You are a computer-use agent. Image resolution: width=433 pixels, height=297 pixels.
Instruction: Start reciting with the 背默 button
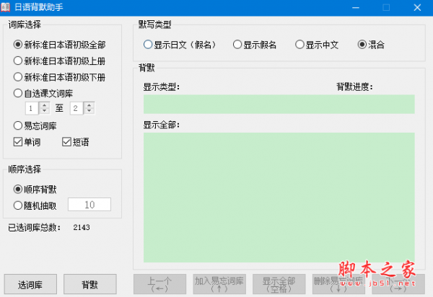(x=90, y=284)
